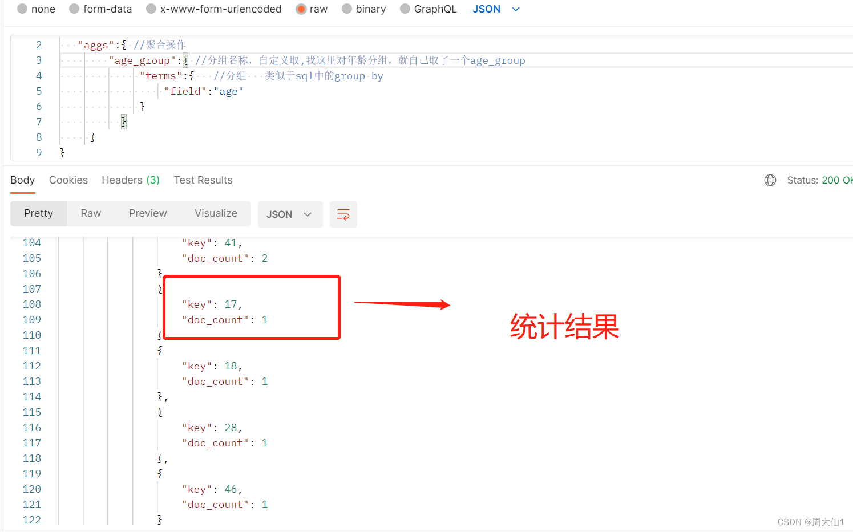Click the closing brace on request line 6

[142, 107]
